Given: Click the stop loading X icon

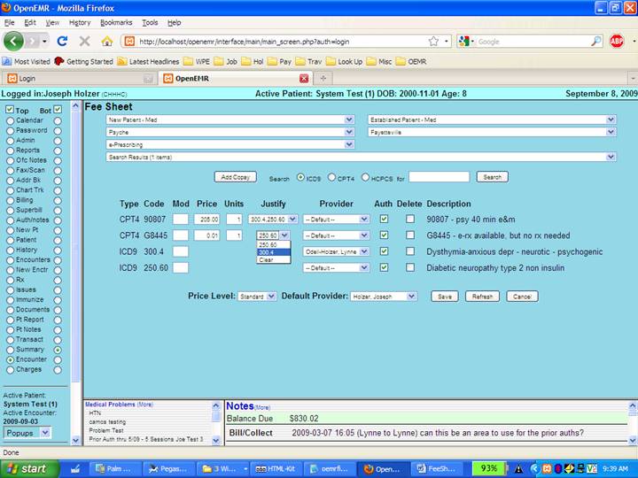Looking at the screenshot, I should [x=84, y=41].
